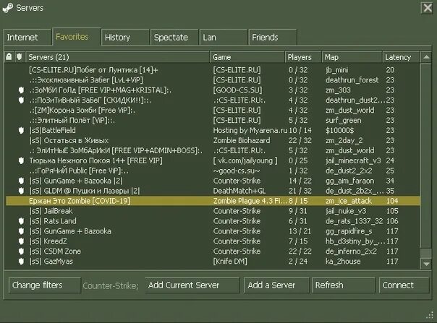This screenshot has height=323, width=437.
Task: Click shield icon on |sS| KreedZ row
Action: click(x=21, y=241)
